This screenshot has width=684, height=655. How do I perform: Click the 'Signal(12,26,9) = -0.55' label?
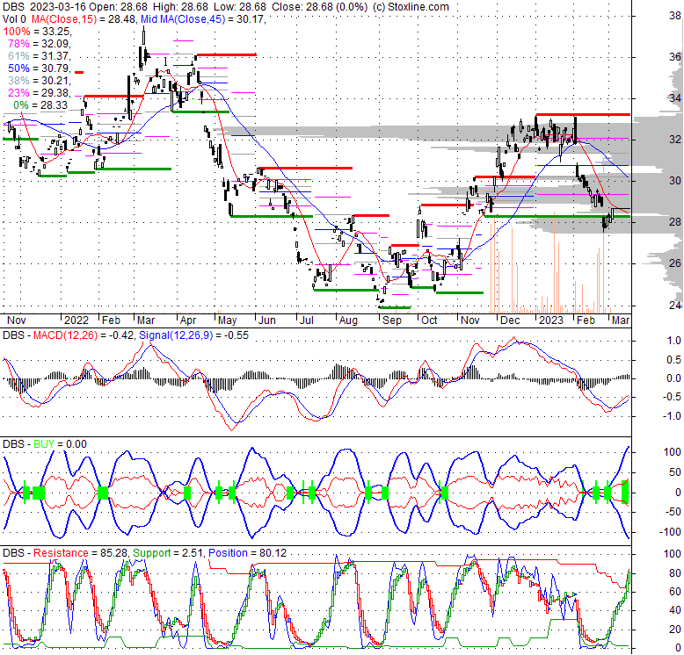click(x=193, y=335)
